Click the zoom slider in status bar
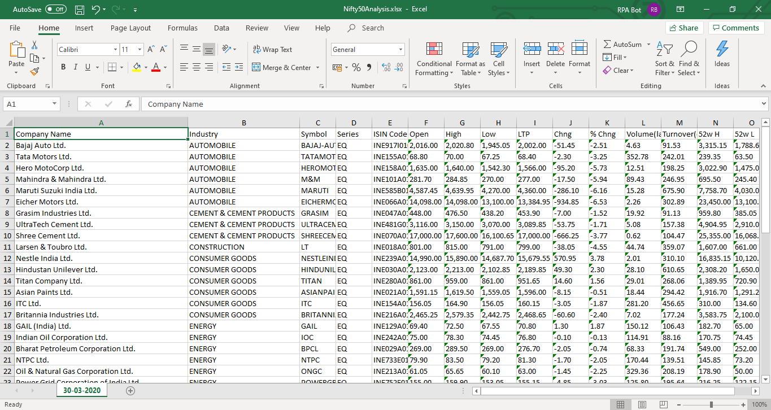The height and width of the screenshot is (410, 771). [711, 404]
